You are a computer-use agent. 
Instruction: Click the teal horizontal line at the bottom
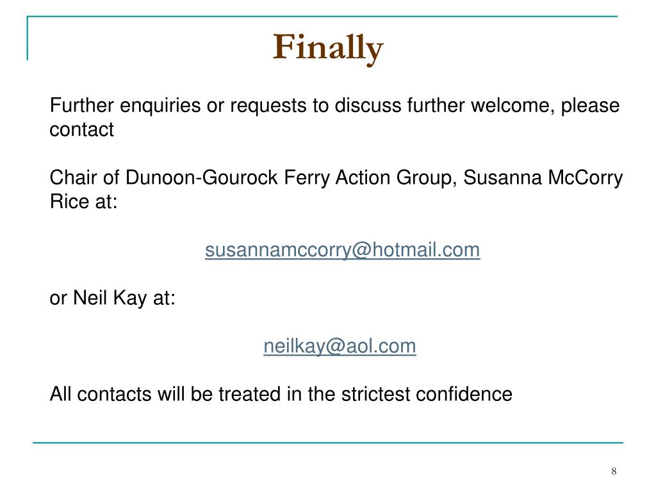[328, 442]
